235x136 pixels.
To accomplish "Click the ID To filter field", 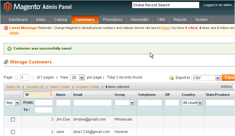I will click(x=44, y=110).
